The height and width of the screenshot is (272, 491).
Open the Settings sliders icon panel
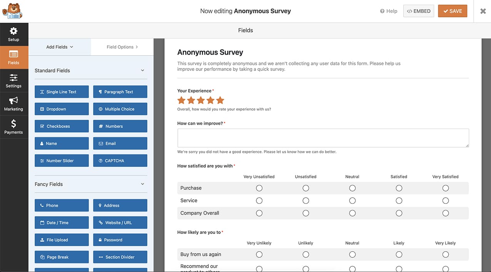13,81
